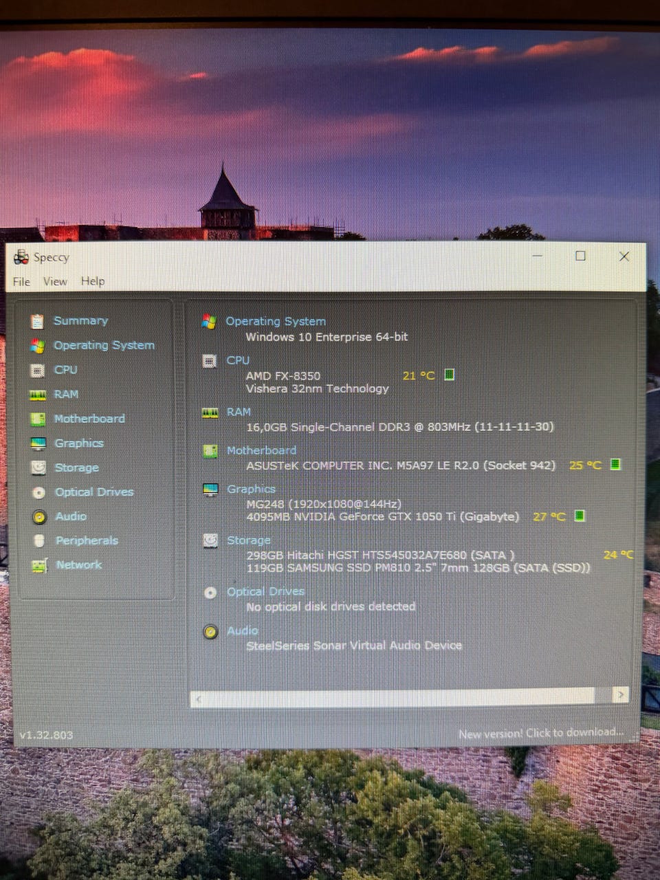This screenshot has width=660, height=880.
Task: Select Operating System in the sidebar
Action: tap(104, 345)
